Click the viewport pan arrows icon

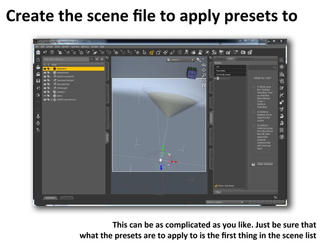(204, 70)
